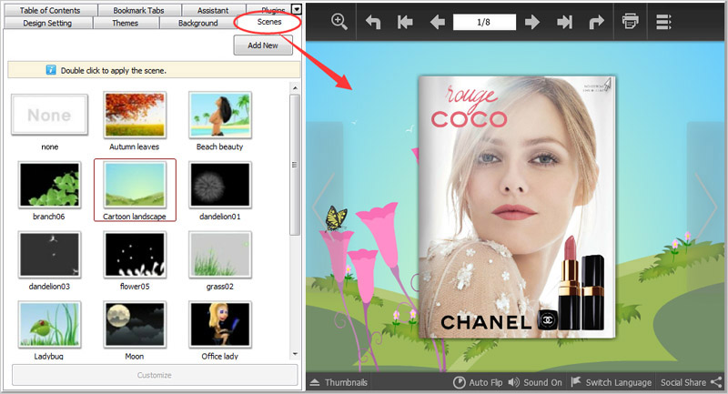Select the grass02 scene thumbnail
The height and width of the screenshot is (394, 728).
tap(220, 255)
